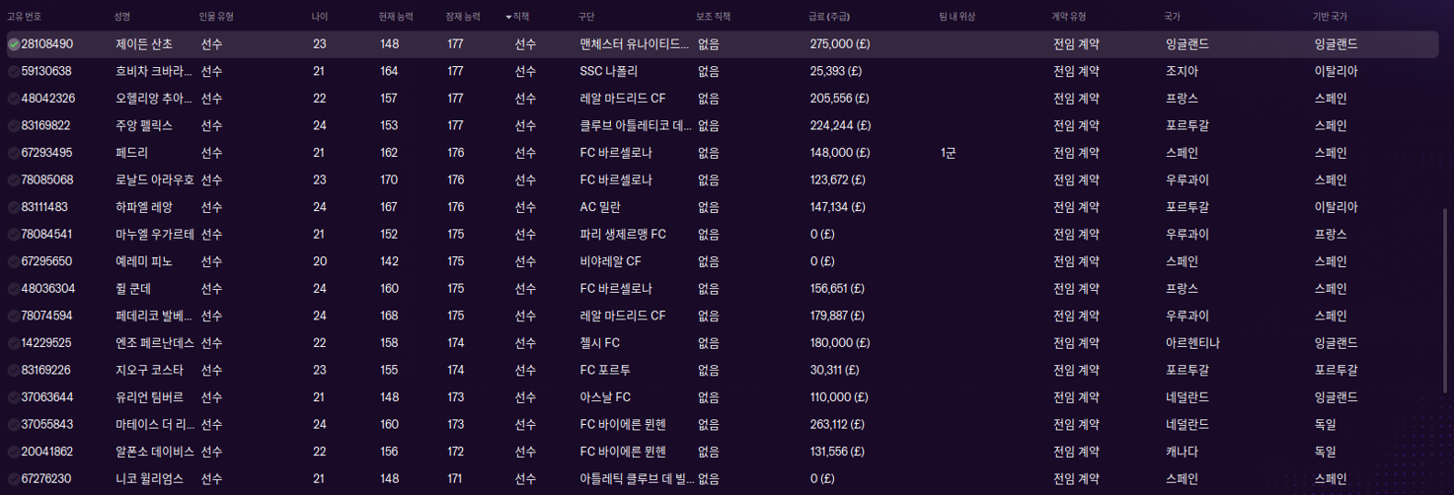Click the 구단 column header
This screenshot has height=495, width=1454.
pos(587,17)
